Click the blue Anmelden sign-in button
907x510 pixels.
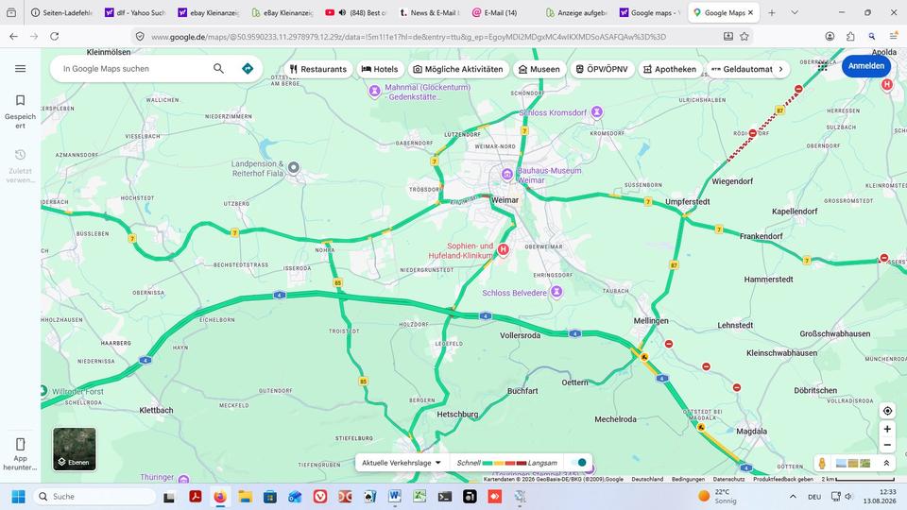coord(866,66)
